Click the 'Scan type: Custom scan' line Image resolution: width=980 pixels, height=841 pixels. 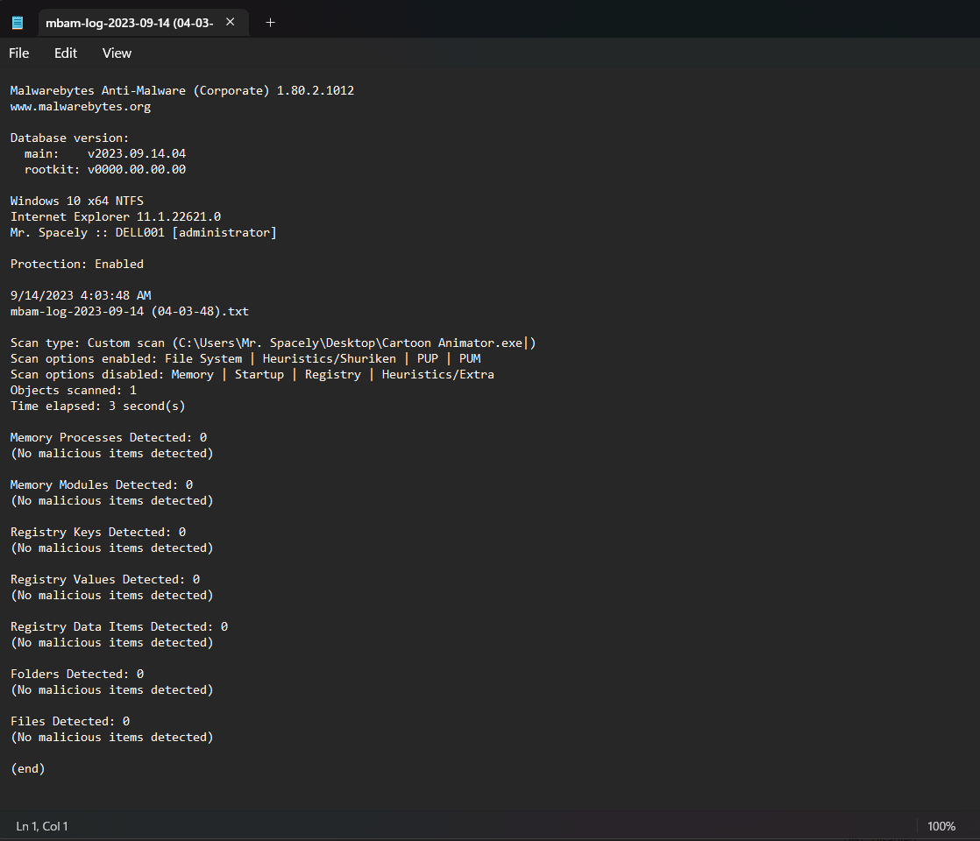pyautogui.click(x=273, y=343)
